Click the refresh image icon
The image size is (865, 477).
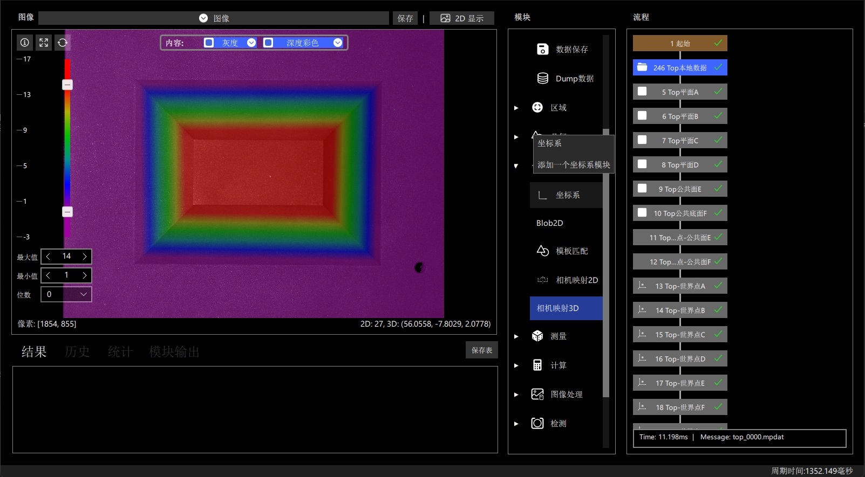pos(63,43)
